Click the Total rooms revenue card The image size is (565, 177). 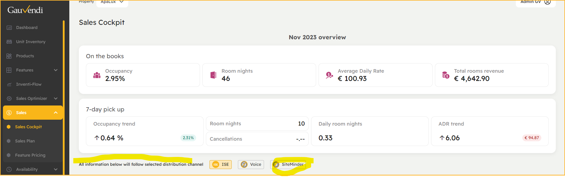coord(492,75)
